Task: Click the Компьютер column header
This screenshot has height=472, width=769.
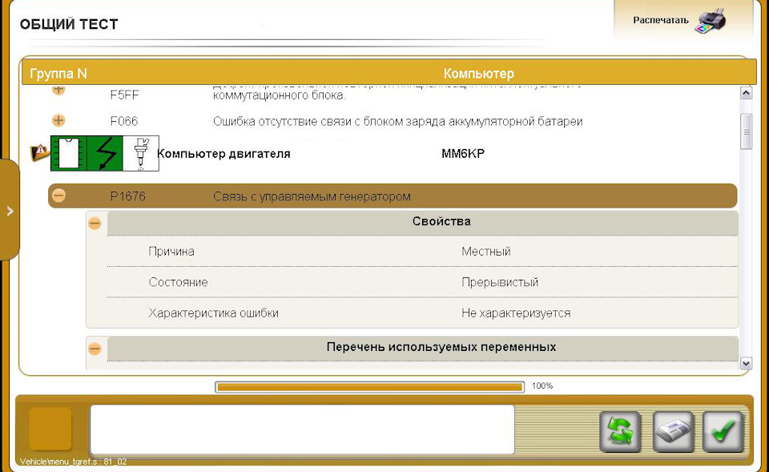Action: point(479,74)
